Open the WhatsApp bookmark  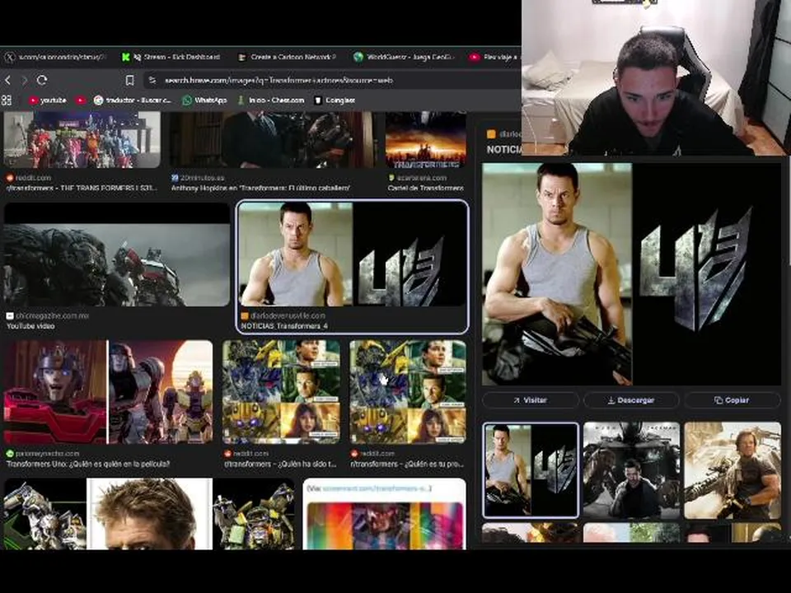click(x=205, y=100)
